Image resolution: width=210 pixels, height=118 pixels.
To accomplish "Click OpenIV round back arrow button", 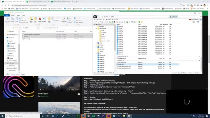I will tap(95, 17).
